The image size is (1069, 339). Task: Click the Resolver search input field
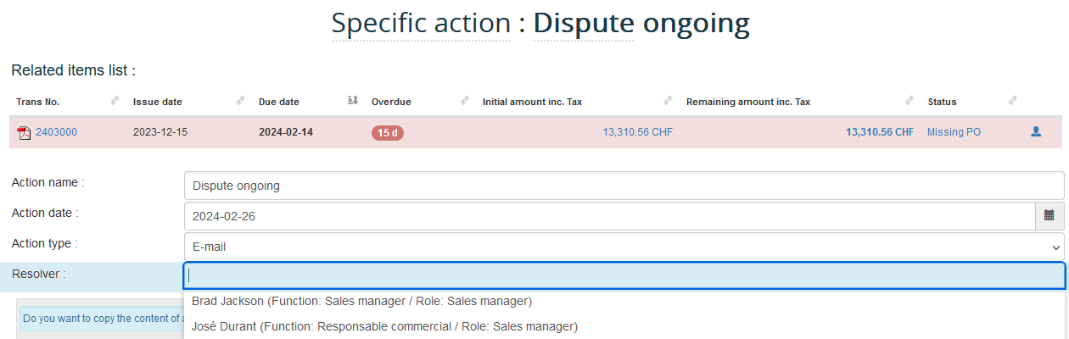[x=624, y=275]
